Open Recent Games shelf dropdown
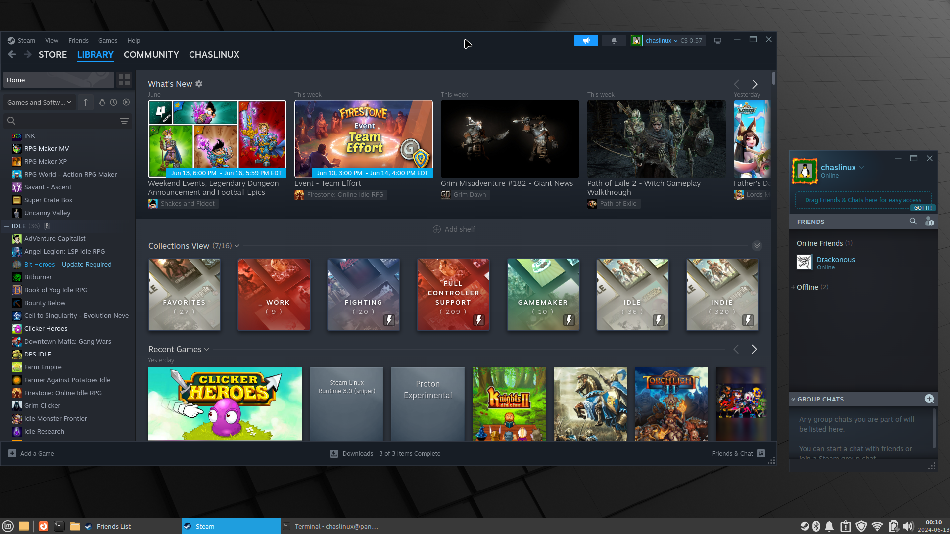950x534 pixels. click(x=206, y=349)
